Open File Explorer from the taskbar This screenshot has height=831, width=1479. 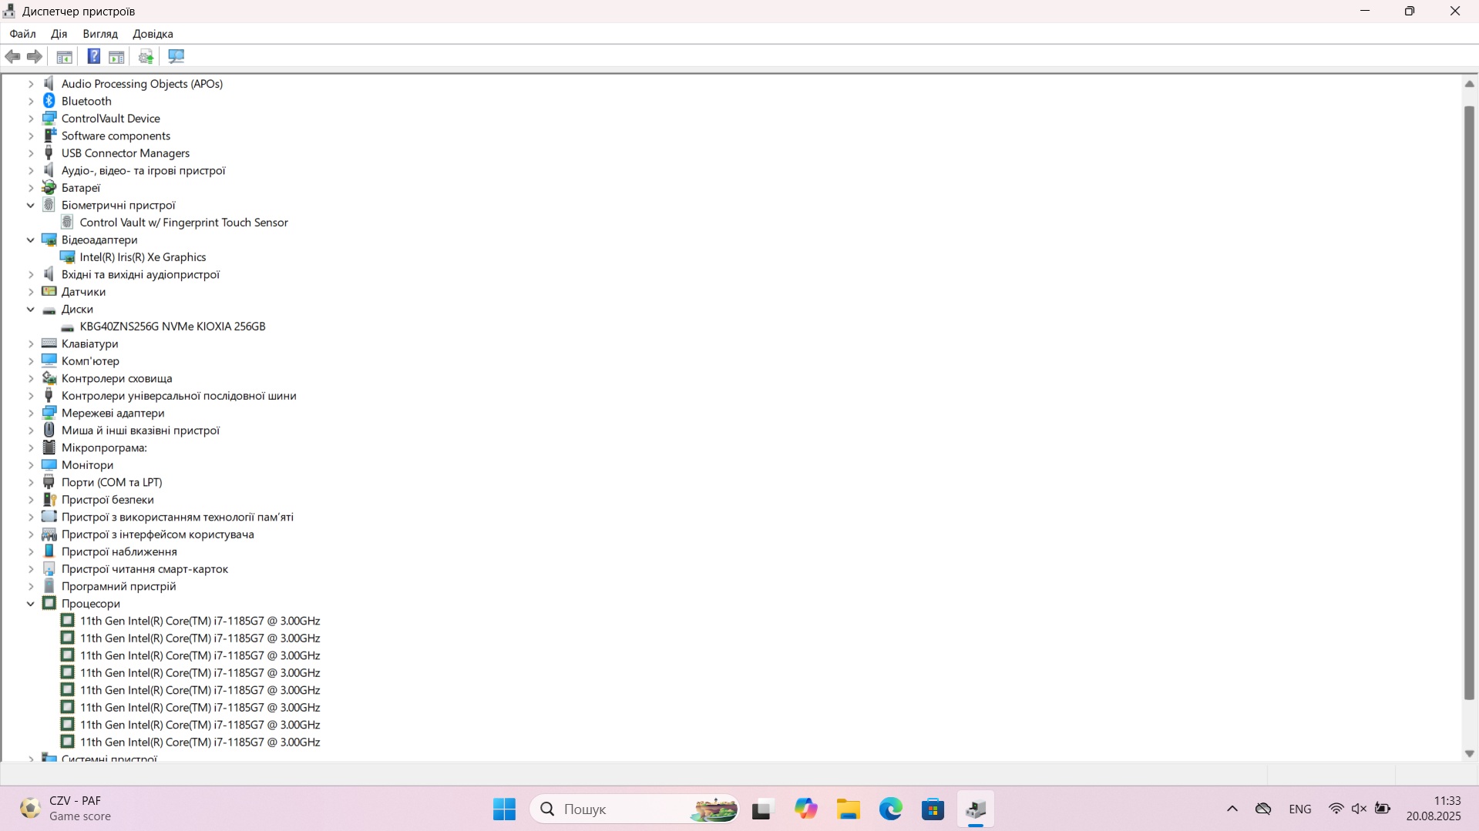coord(849,809)
